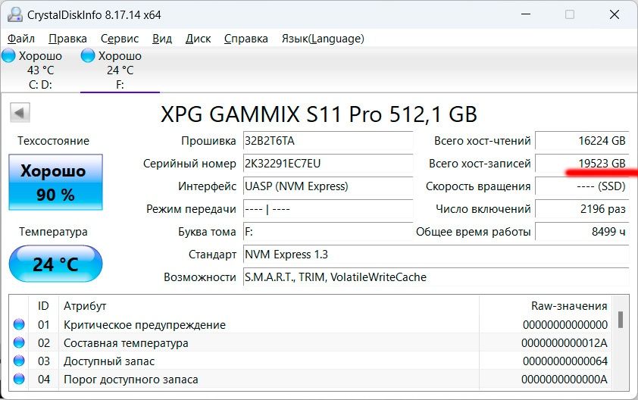The height and width of the screenshot is (400, 638).
Task: Click the serial number field
Action: (327, 164)
